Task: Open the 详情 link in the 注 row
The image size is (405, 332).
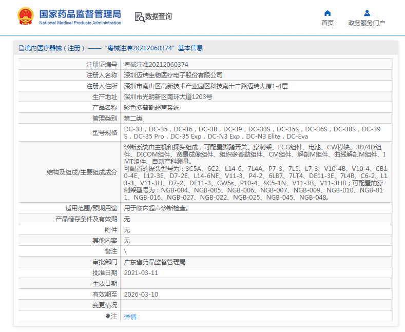Action: (x=130, y=317)
